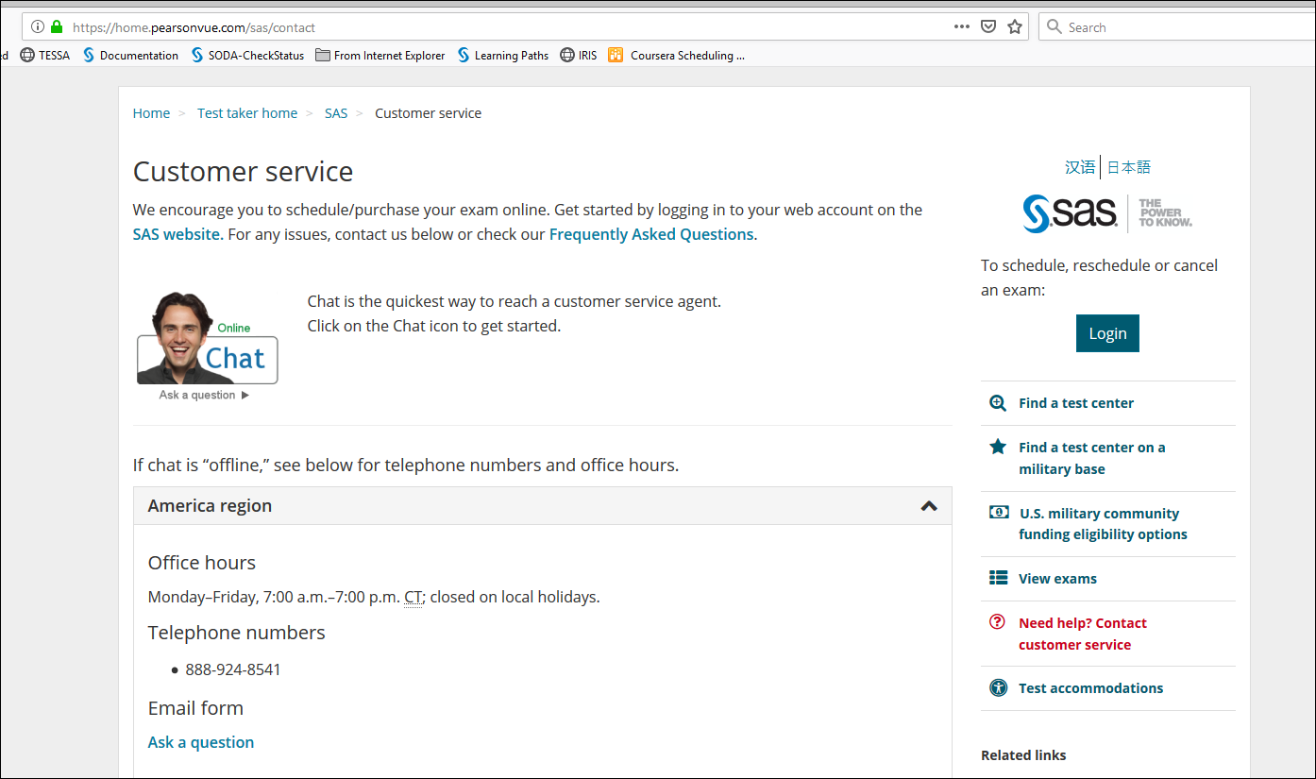Click the Ask a question email link
The image size is (1316, 779).
[x=200, y=742]
